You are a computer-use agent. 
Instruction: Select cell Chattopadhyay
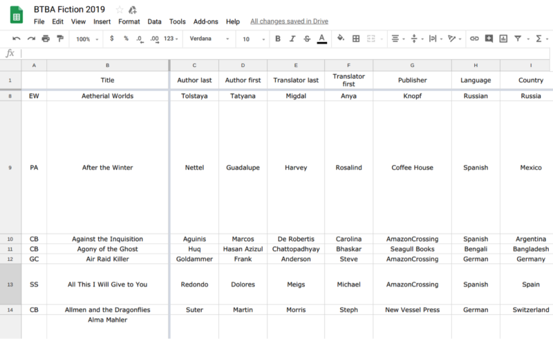point(296,249)
